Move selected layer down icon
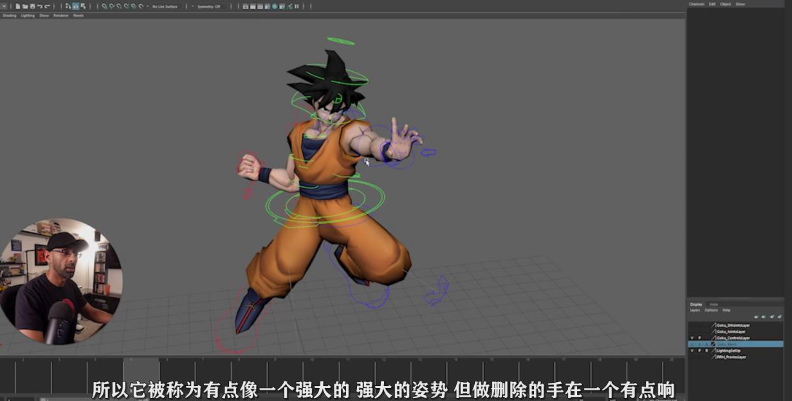The image size is (792, 401). click(x=764, y=317)
